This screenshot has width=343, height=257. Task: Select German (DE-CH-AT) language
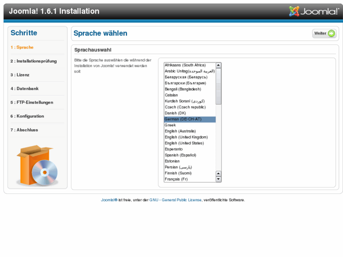pos(190,119)
